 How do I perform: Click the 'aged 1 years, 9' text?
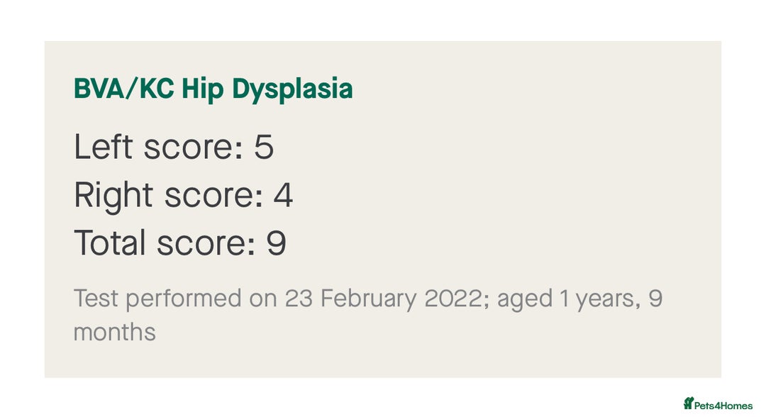pos(580,299)
